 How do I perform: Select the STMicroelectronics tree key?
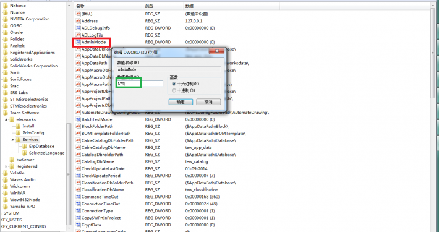(x=28, y=106)
